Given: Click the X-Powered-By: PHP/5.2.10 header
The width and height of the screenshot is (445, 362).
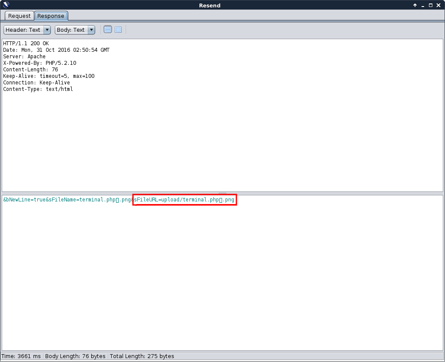Looking at the screenshot, I should point(40,63).
